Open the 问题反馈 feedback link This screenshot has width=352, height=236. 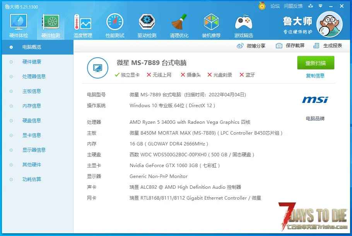[293, 6]
